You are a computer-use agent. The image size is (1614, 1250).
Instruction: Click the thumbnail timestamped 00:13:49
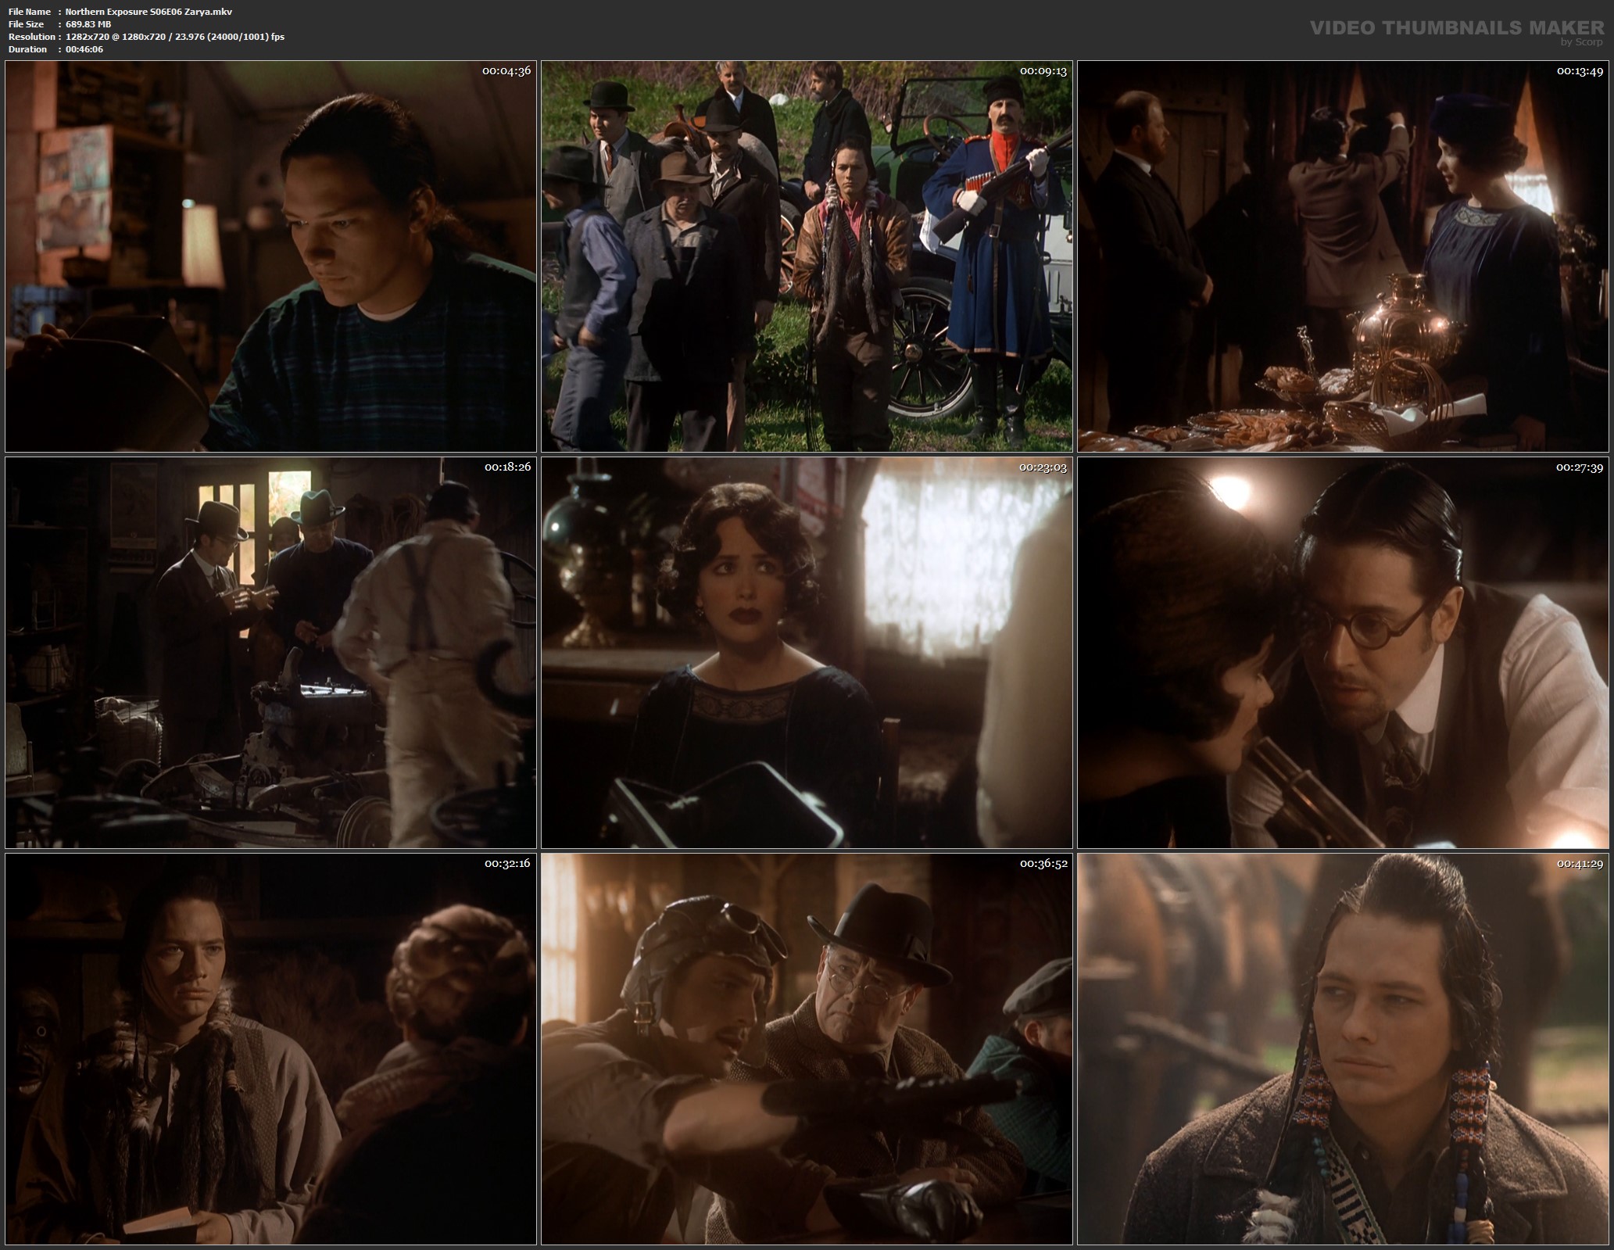[1343, 256]
